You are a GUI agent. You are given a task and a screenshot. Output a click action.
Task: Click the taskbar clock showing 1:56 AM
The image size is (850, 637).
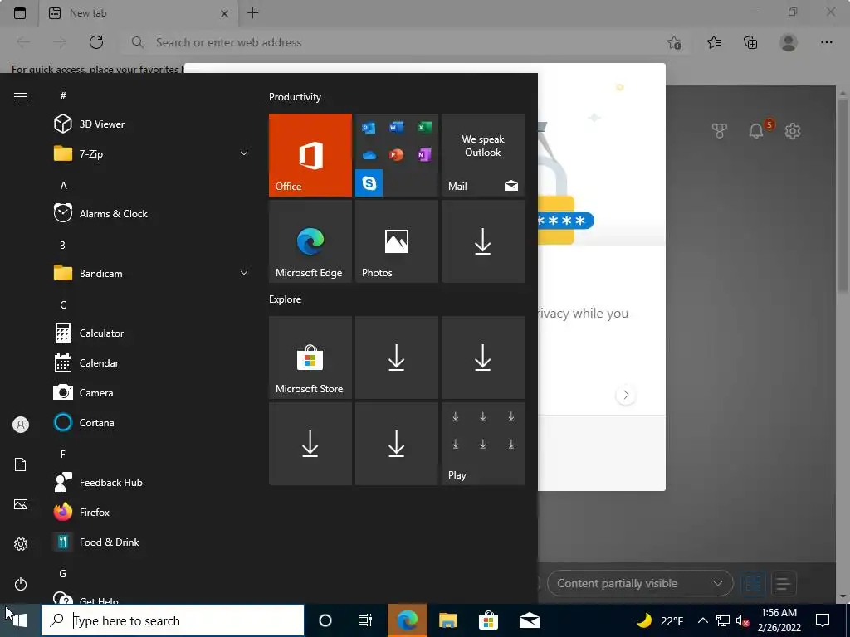(x=779, y=620)
